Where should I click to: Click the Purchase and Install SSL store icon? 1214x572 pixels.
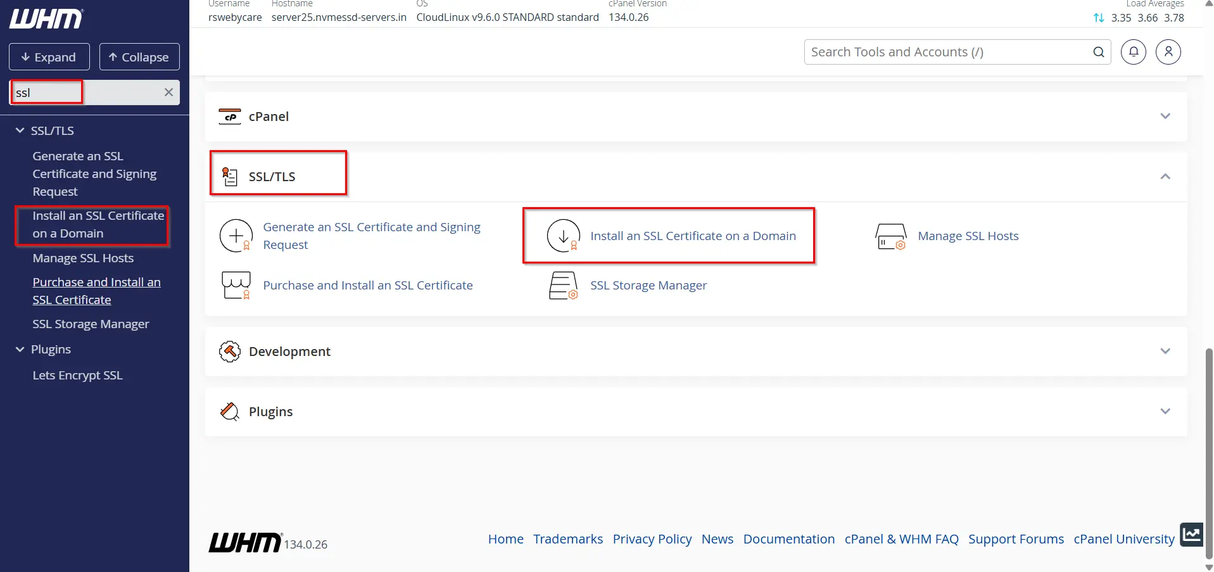[236, 286]
